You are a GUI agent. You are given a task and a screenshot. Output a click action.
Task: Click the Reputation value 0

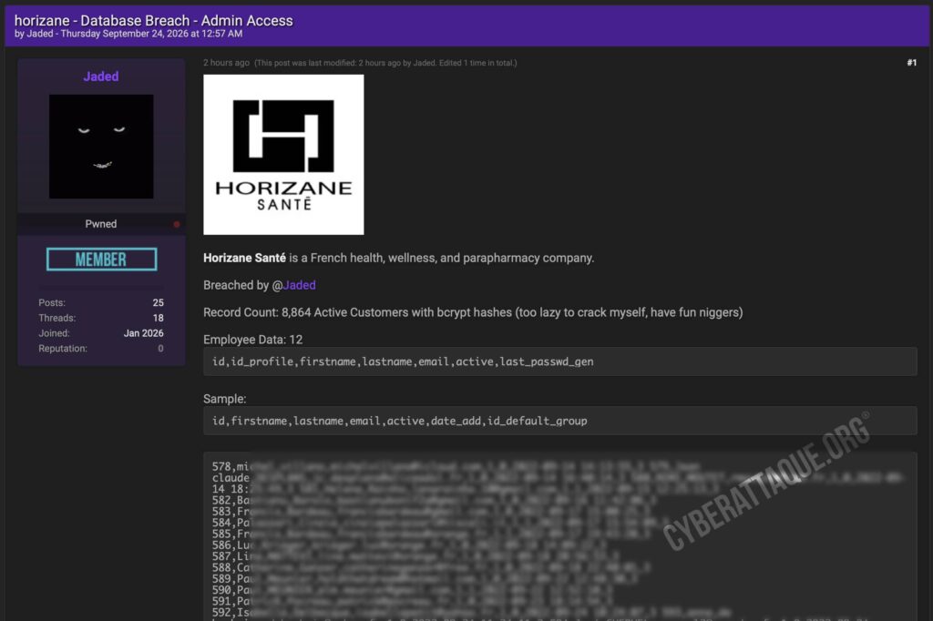[x=160, y=349]
